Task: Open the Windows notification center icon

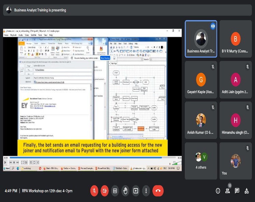Action: click(x=178, y=168)
